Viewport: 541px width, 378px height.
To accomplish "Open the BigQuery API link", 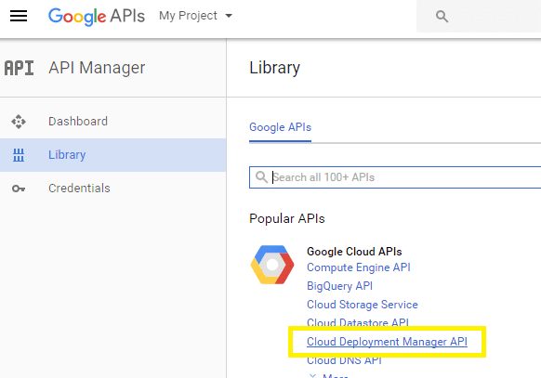I will [339, 286].
